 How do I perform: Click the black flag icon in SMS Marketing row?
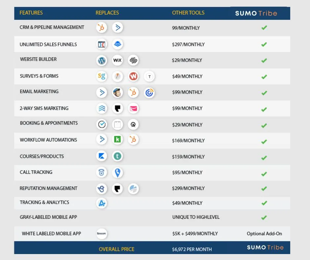(x=117, y=109)
